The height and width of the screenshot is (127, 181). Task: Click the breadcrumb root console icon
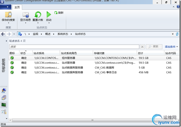click(x=20, y=34)
